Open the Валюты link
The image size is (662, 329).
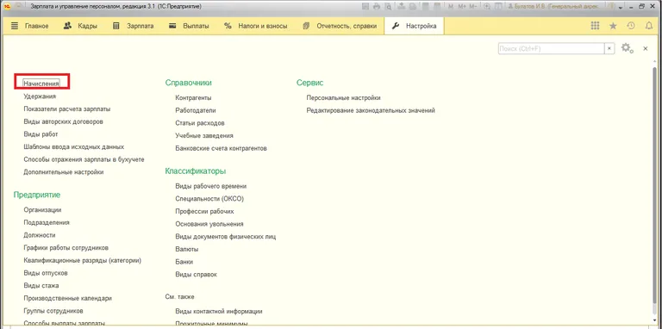tap(186, 249)
